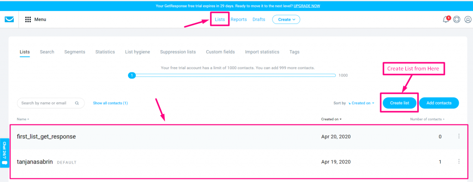Focus the Search by name or email field
The height and width of the screenshot is (182, 473).
(x=51, y=103)
